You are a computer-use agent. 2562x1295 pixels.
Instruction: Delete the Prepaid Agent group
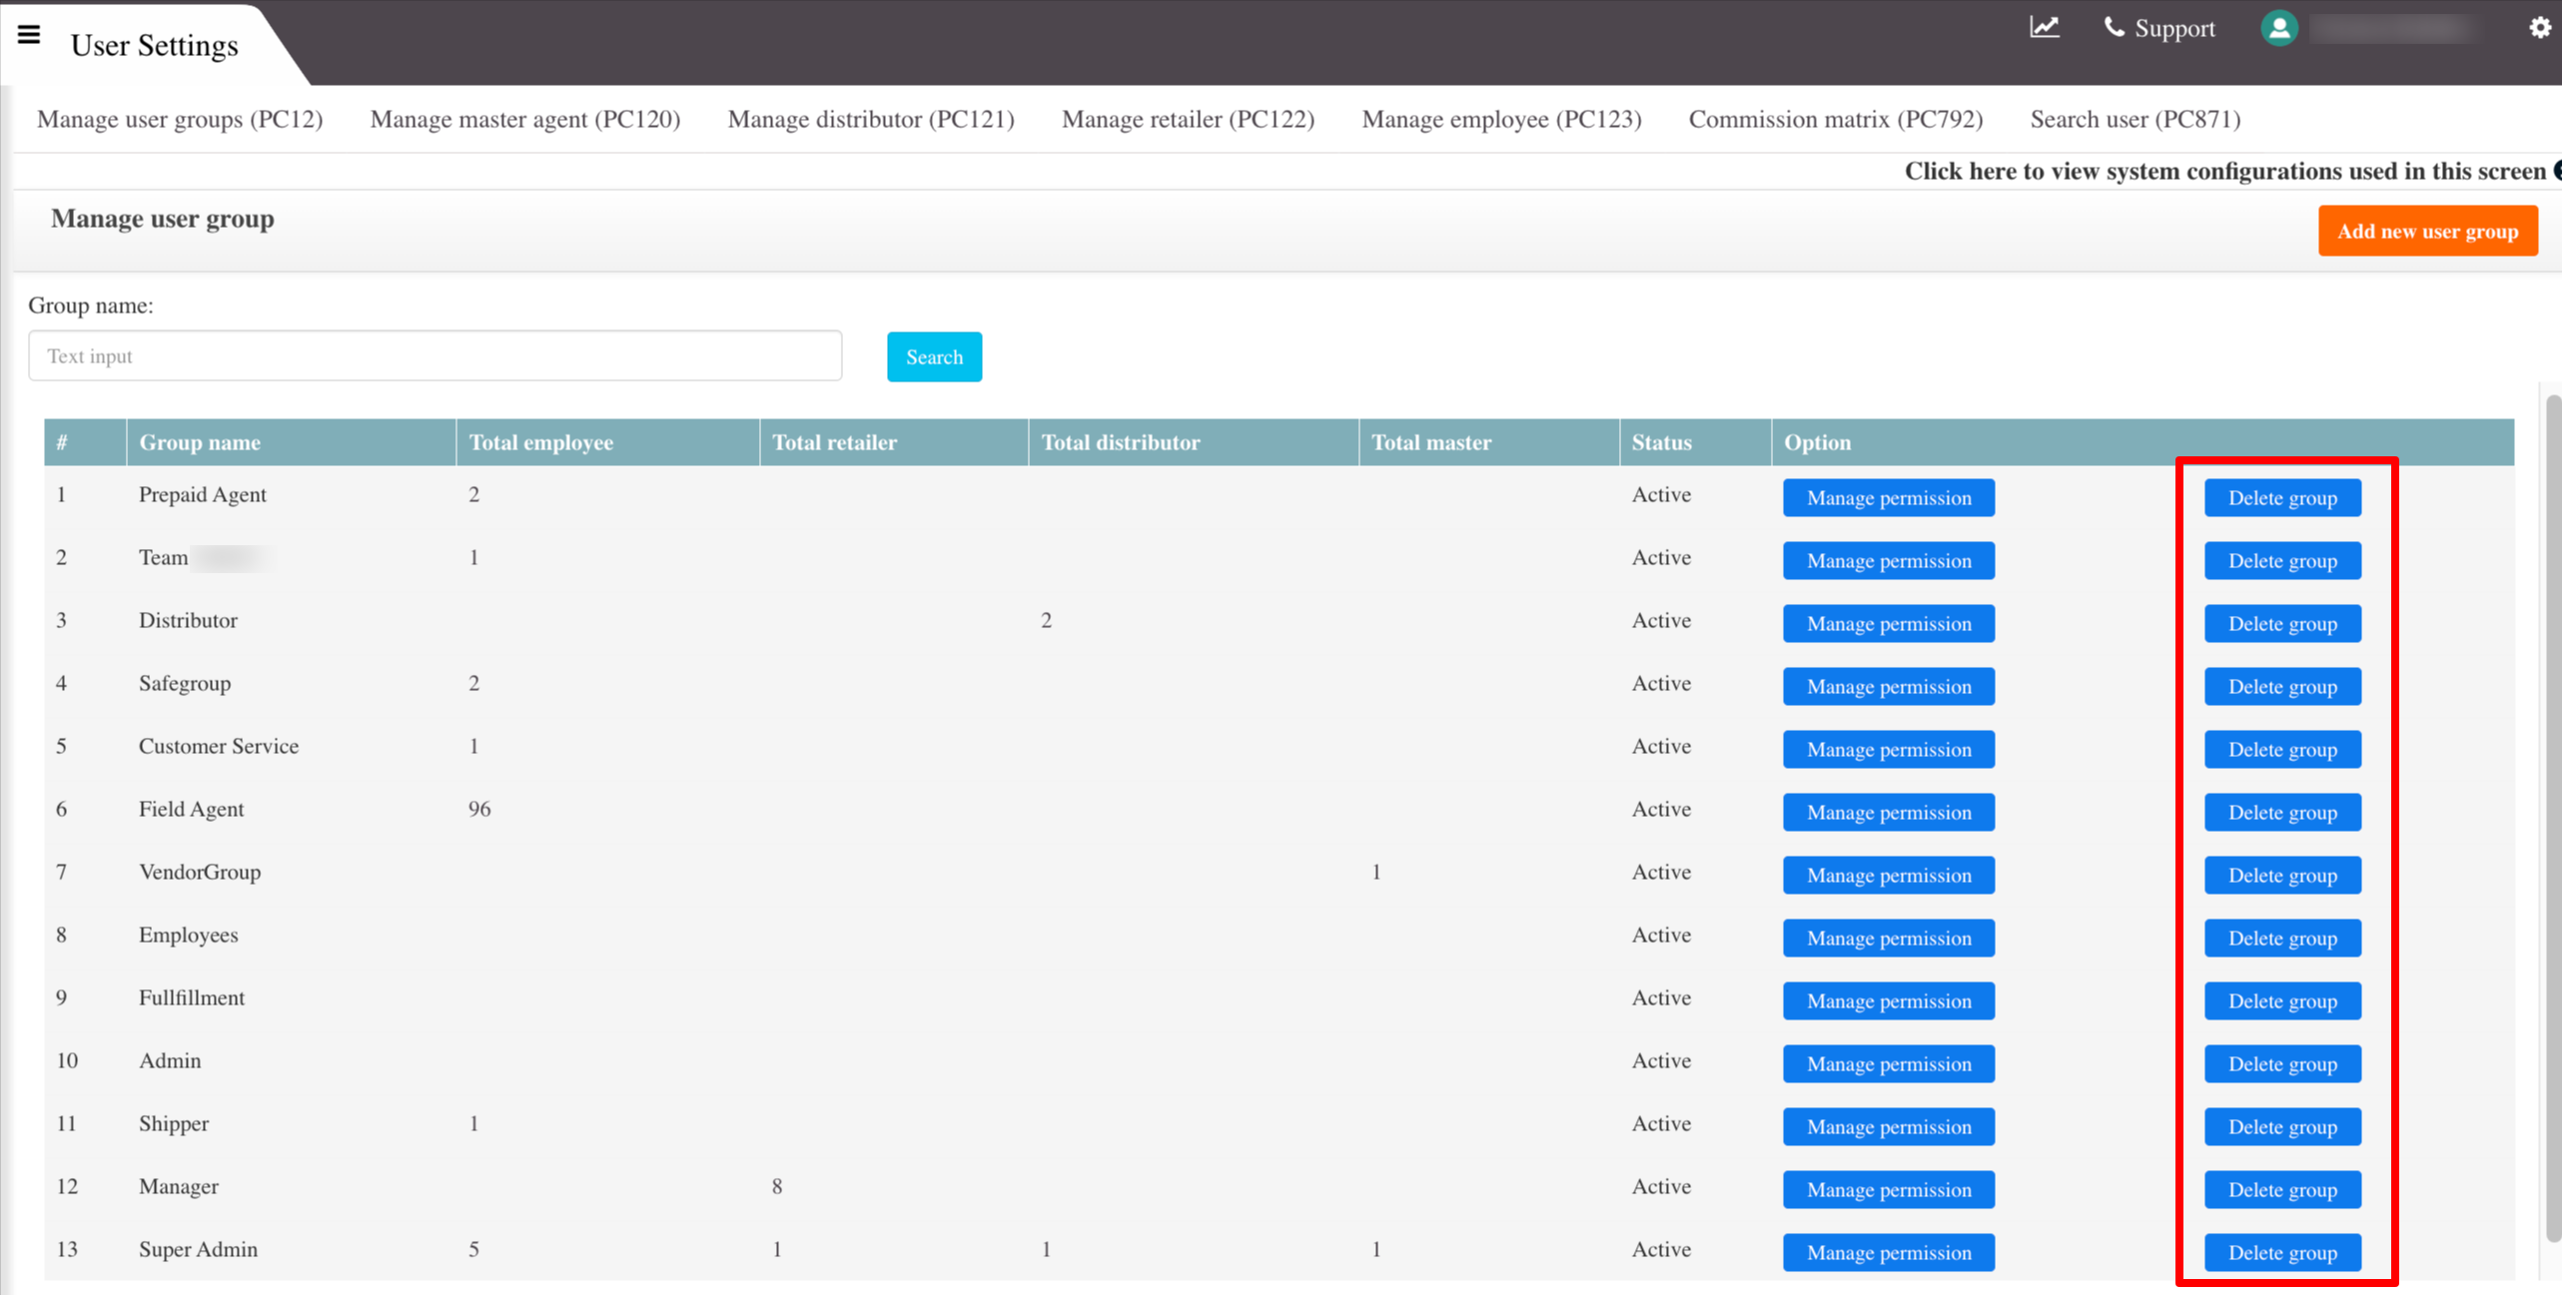(x=2282, y=497)
